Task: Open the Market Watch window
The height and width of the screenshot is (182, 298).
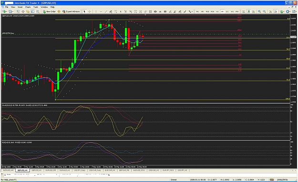Action: 18,11
